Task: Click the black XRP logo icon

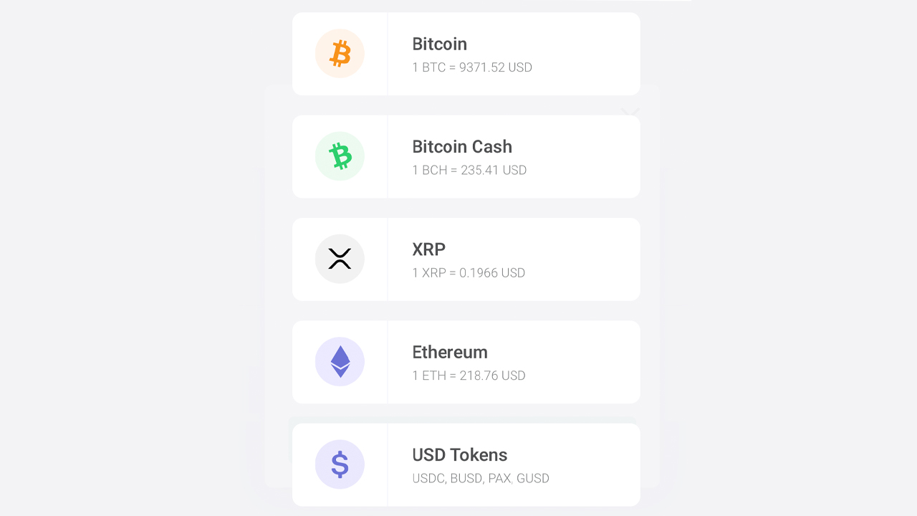Action: pyautogui.click(x=340, y=259)
